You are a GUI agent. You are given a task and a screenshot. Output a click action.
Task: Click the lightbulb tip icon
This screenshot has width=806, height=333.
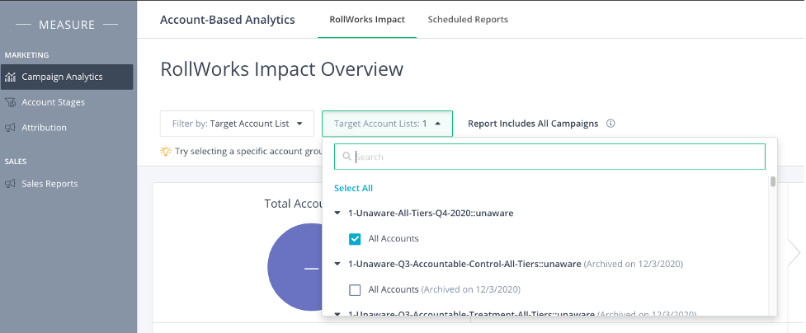[x=166, y=151]
